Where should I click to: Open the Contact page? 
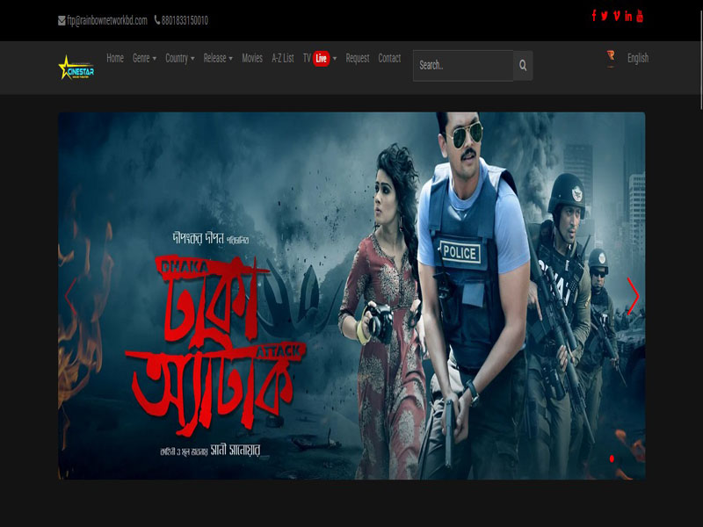click(389, 58)
